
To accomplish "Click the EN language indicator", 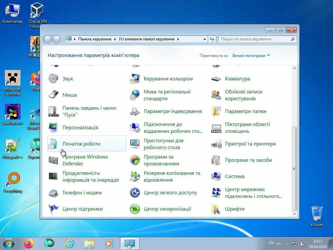I will coord(271,243).
